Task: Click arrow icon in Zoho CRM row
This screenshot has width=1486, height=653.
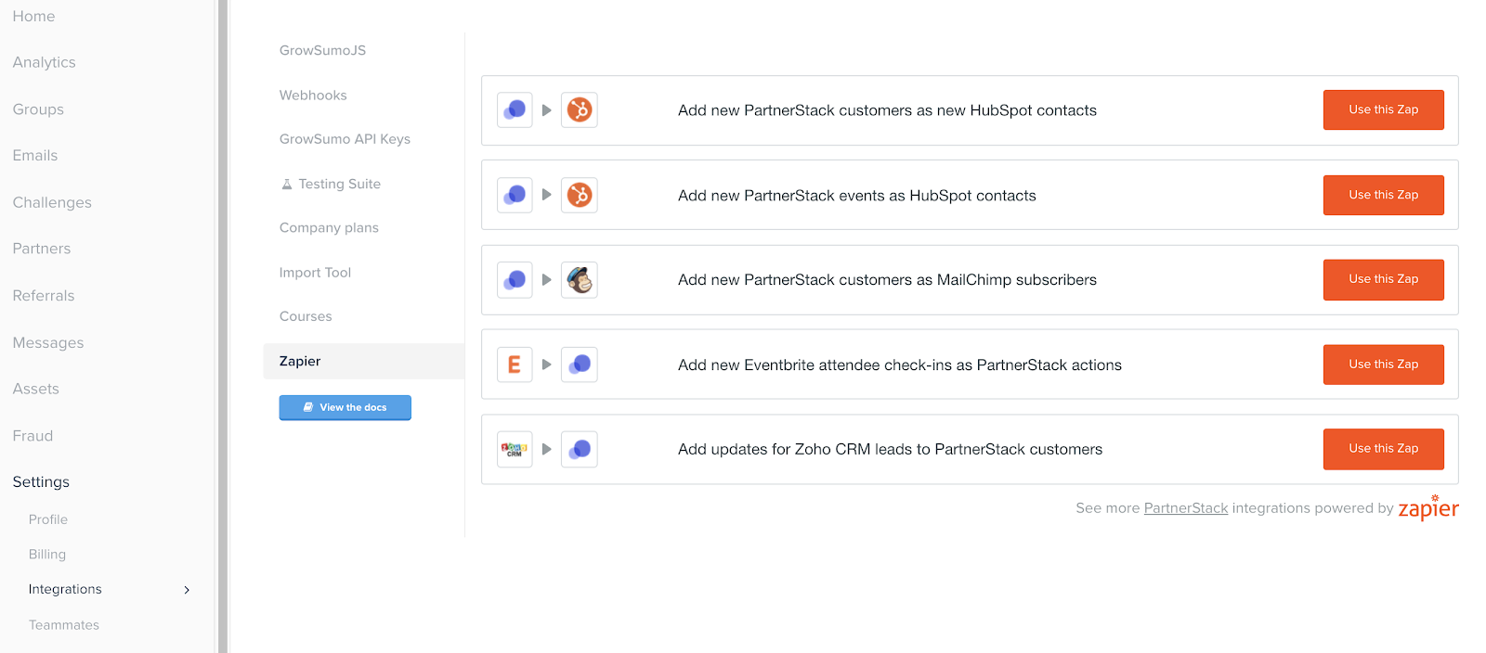Action: pyautogui.click(x=547, y=449)
